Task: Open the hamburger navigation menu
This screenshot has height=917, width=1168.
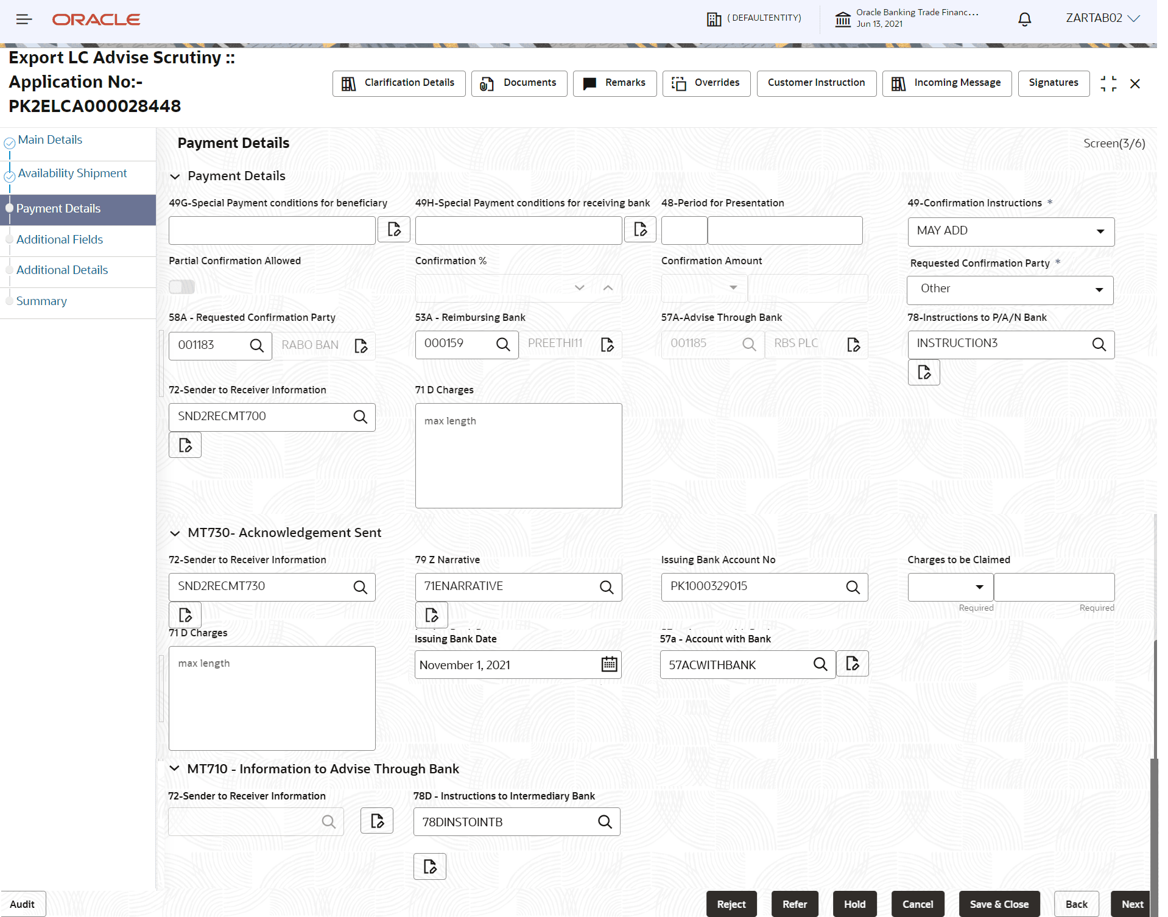Action: point(24,19)
